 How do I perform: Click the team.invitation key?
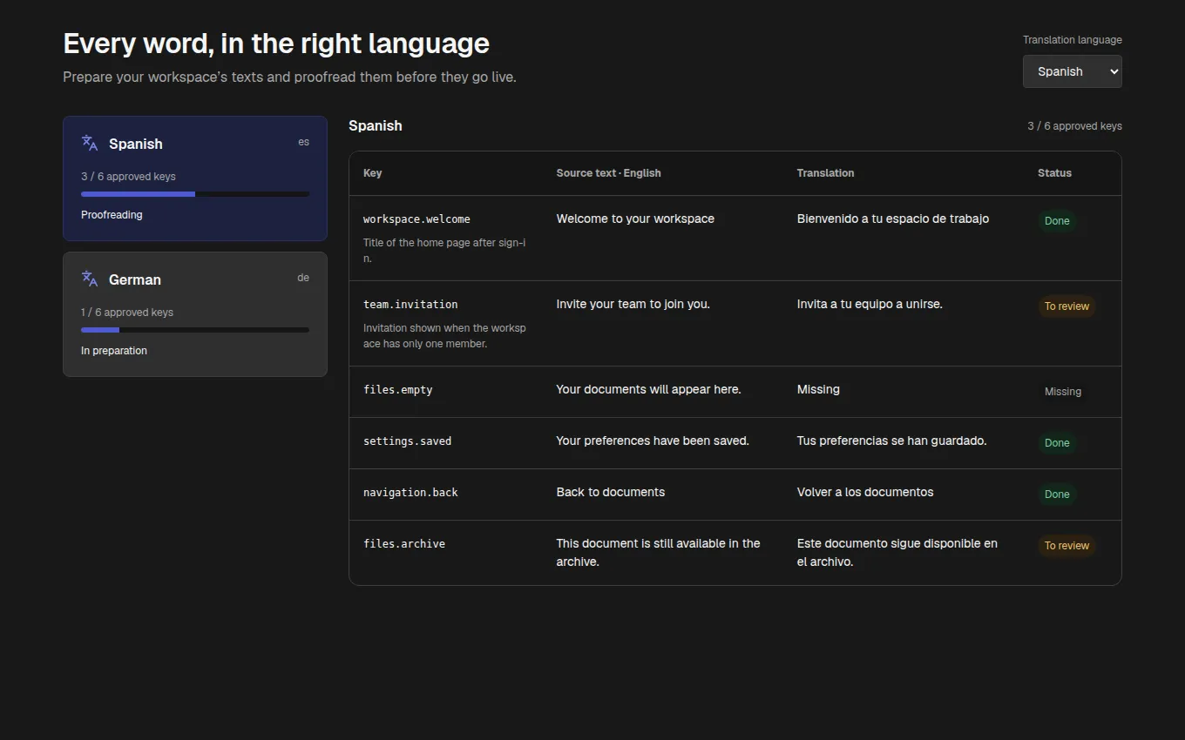coord(410,305)
